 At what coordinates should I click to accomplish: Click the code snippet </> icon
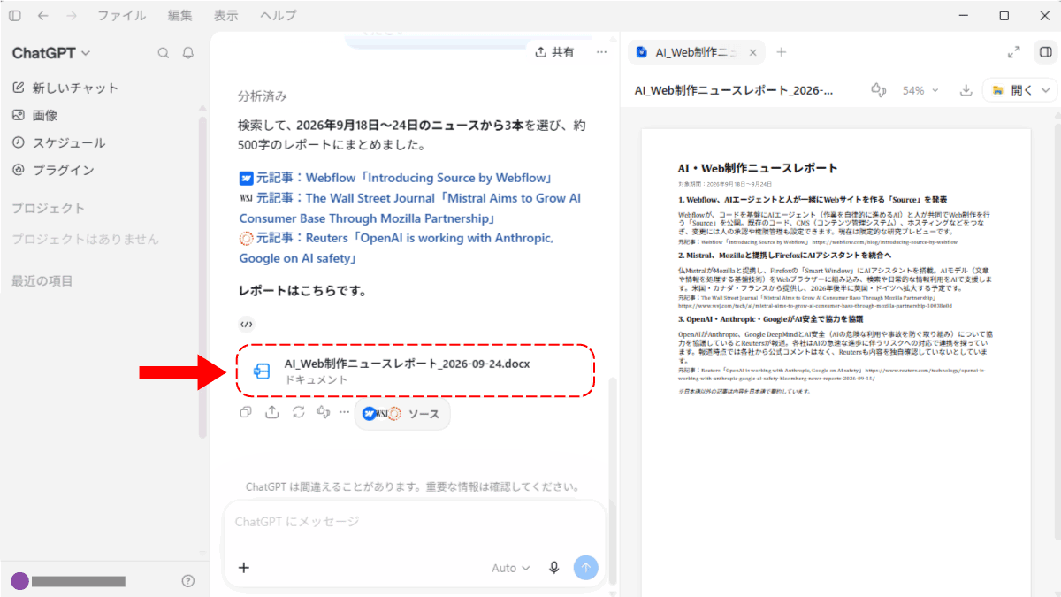(247, 324)
